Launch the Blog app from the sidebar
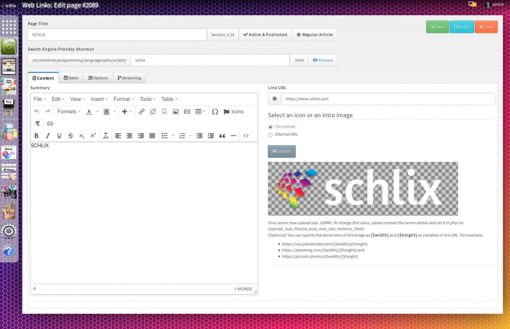Screen dimensions: 510x329 tap(9, 107)
